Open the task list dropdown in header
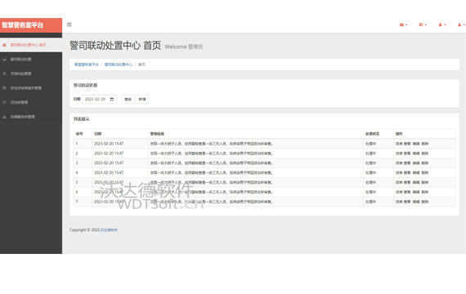 [423, 25]
